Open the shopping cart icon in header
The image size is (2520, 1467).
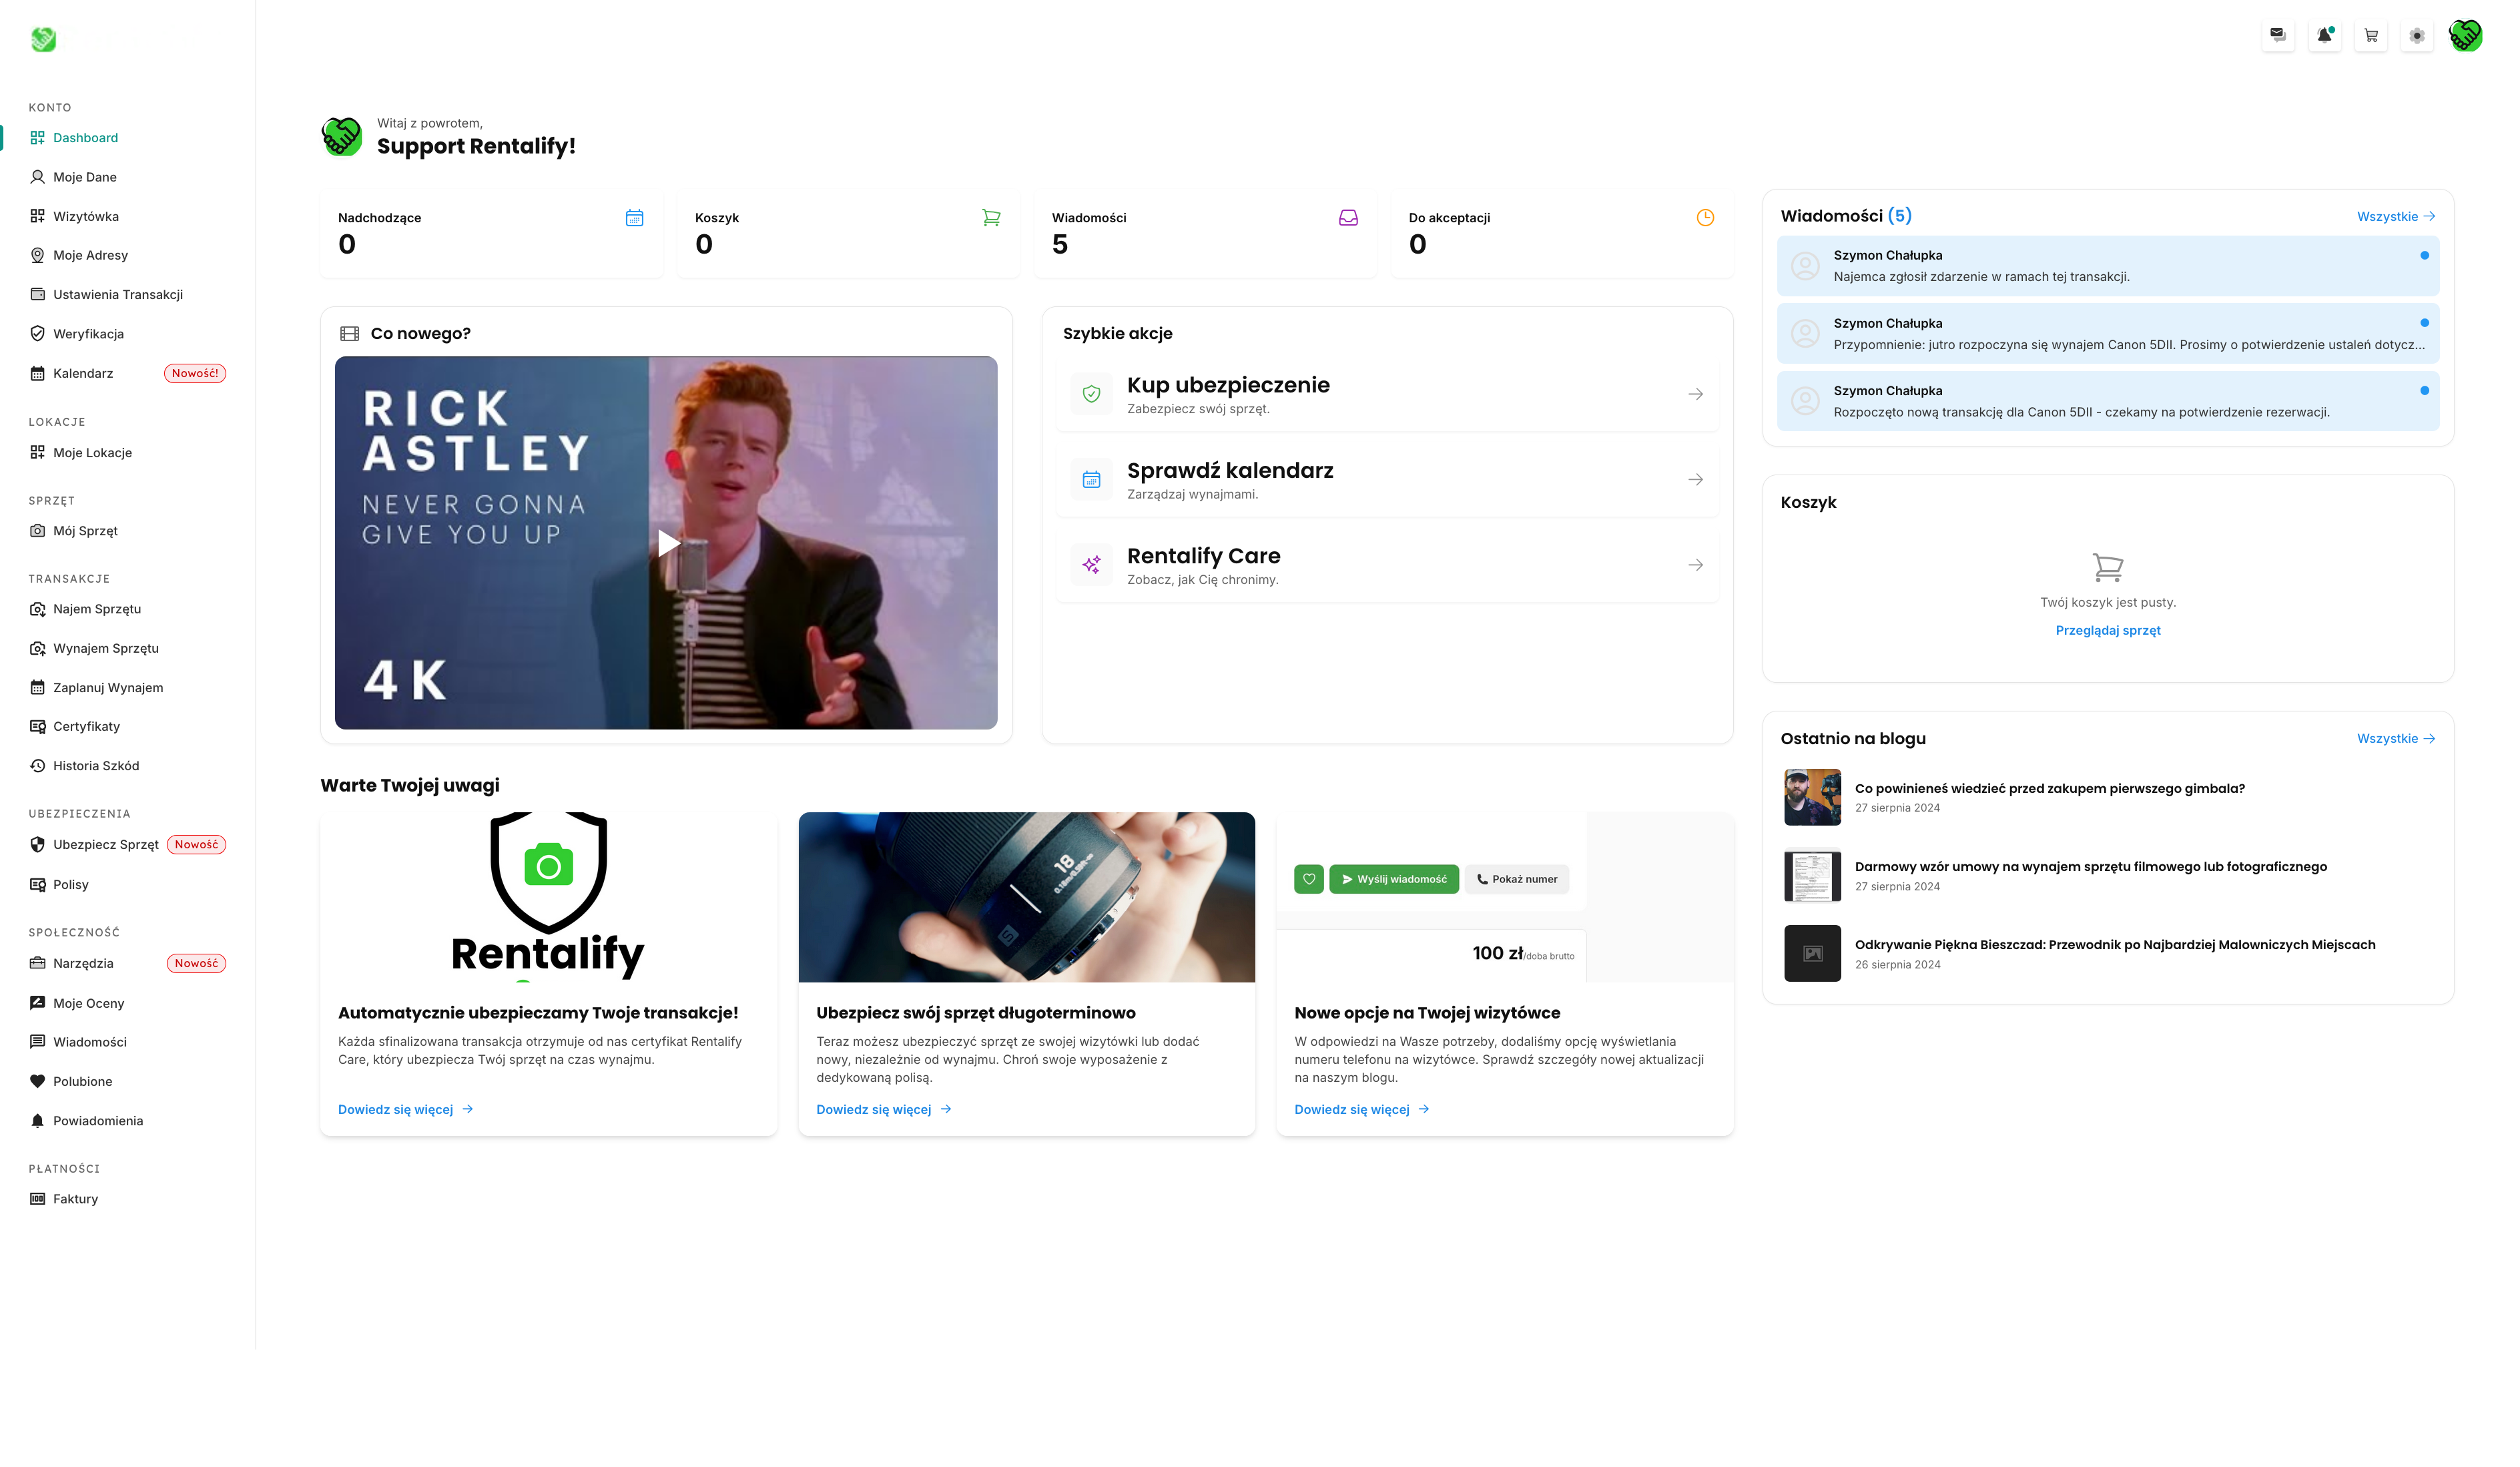pyautogui.click(x=2370, y=35)
